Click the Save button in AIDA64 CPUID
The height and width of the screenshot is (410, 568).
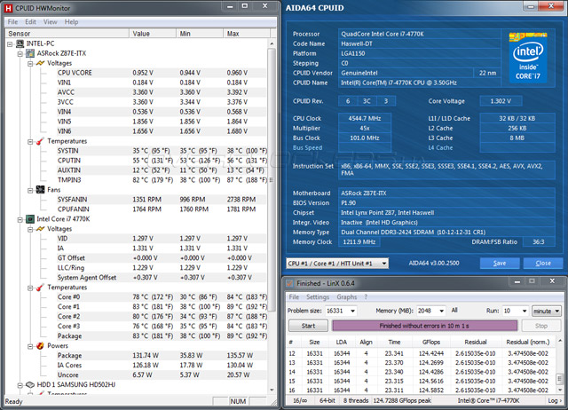click(500, 264)
